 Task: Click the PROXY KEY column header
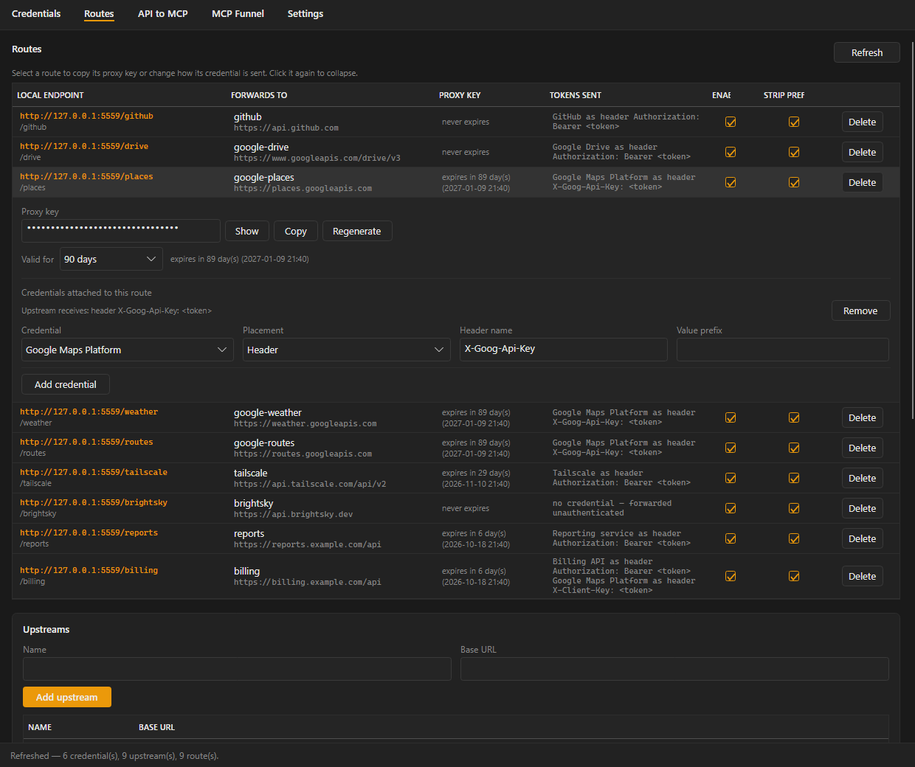[x=460, y=95]
